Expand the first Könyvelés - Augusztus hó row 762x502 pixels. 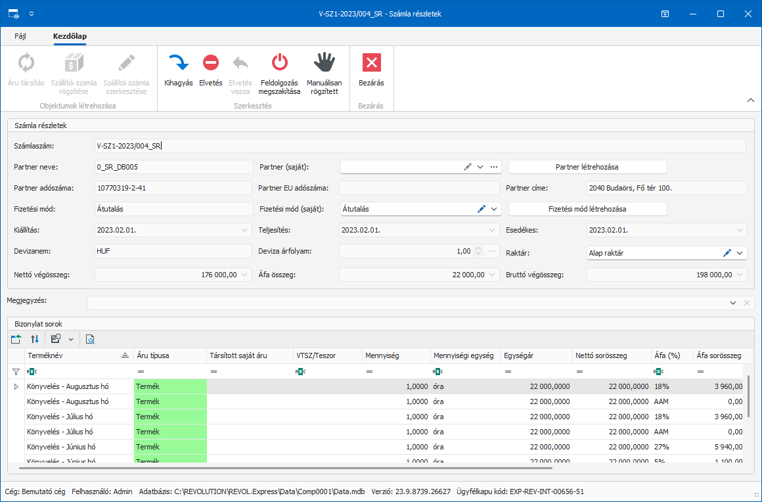click(16, 387)
